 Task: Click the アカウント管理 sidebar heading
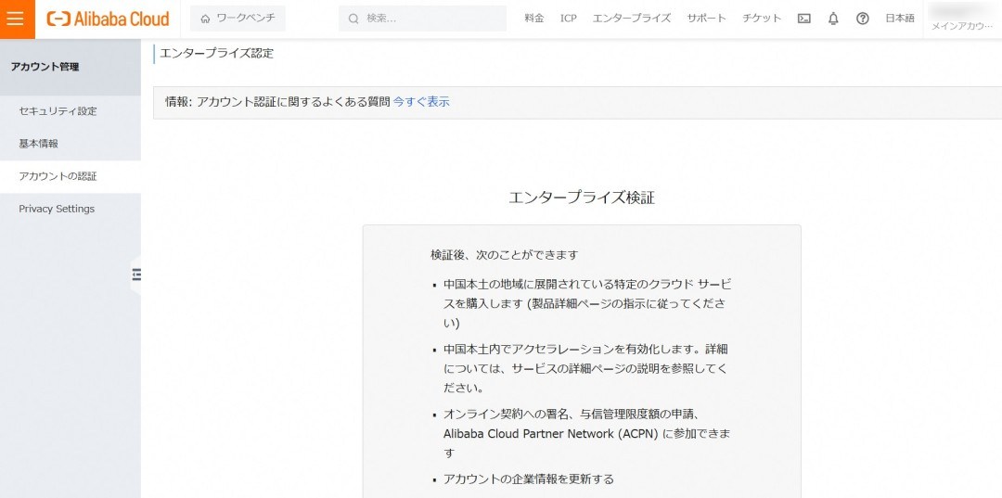(x=45, y=67)
